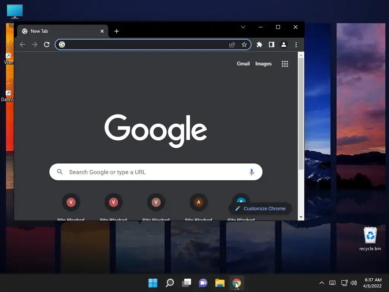Open the Chrome three-dot menu

(296, 45)
